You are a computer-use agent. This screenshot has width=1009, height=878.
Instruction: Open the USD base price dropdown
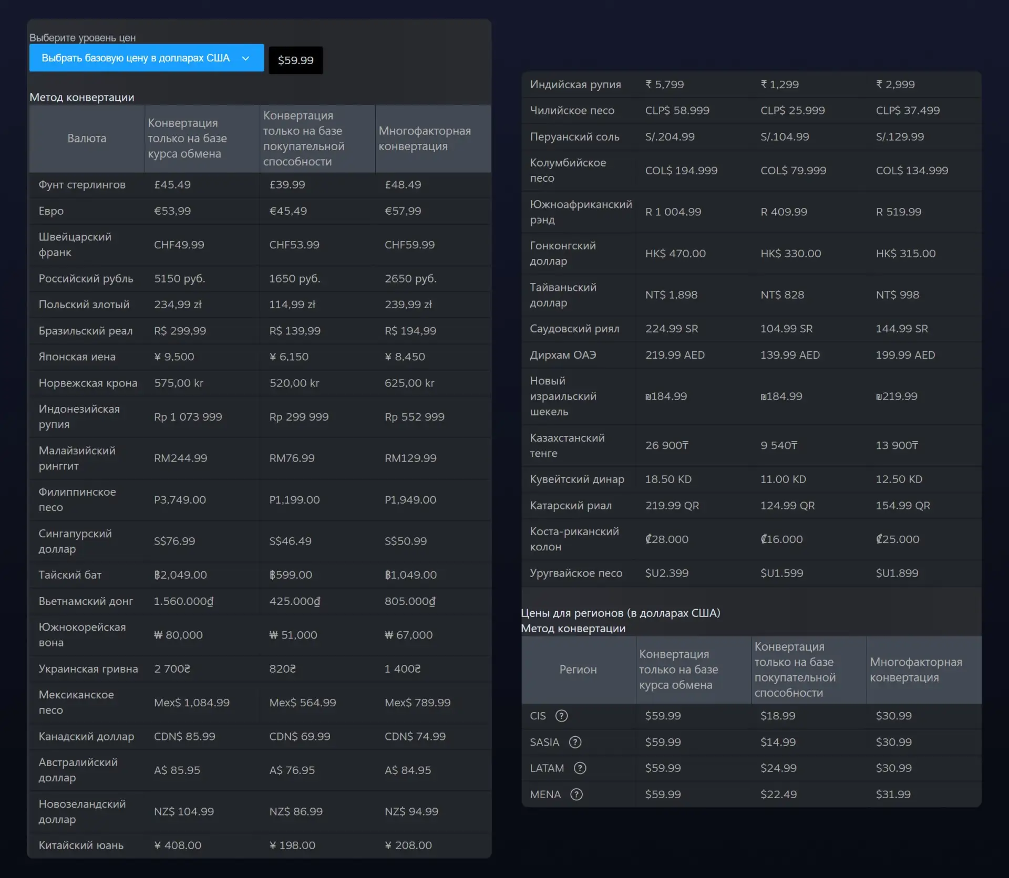(x=147, y=58)
